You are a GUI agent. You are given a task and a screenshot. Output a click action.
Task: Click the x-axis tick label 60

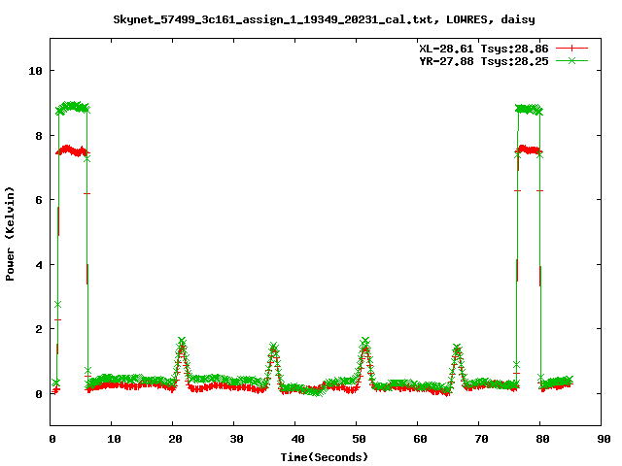(420, 439)
